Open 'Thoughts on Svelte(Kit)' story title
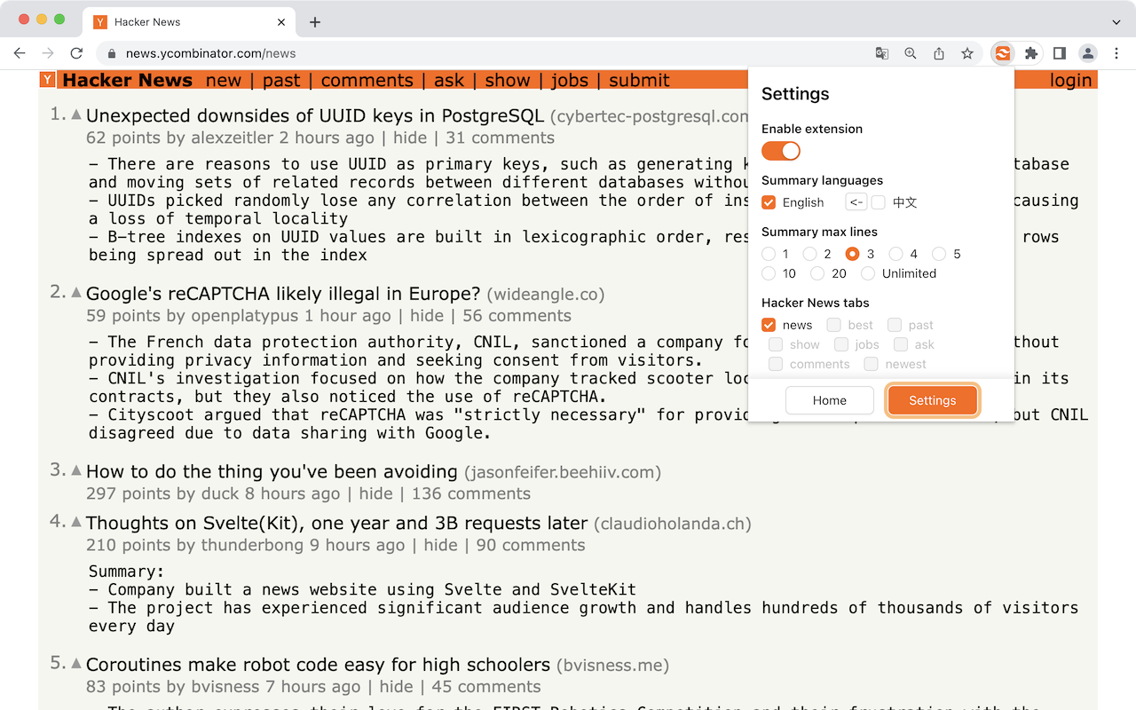 [x=337, y=523]
